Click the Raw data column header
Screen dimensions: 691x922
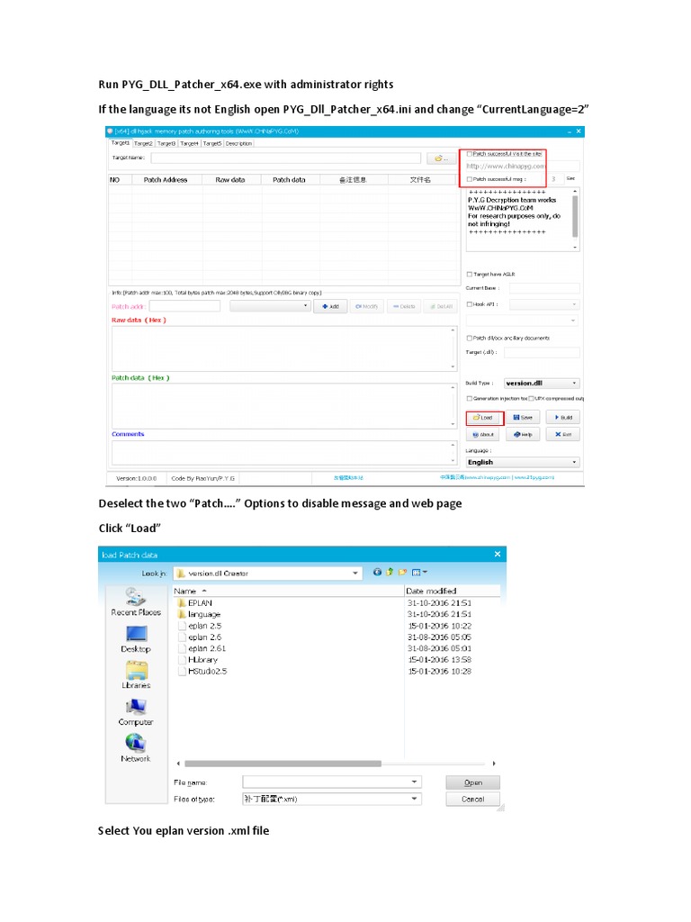pyautogui.click(x=230, y=180)
